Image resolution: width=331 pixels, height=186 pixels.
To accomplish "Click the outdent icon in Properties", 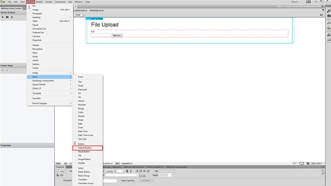I will coord(144,171).
